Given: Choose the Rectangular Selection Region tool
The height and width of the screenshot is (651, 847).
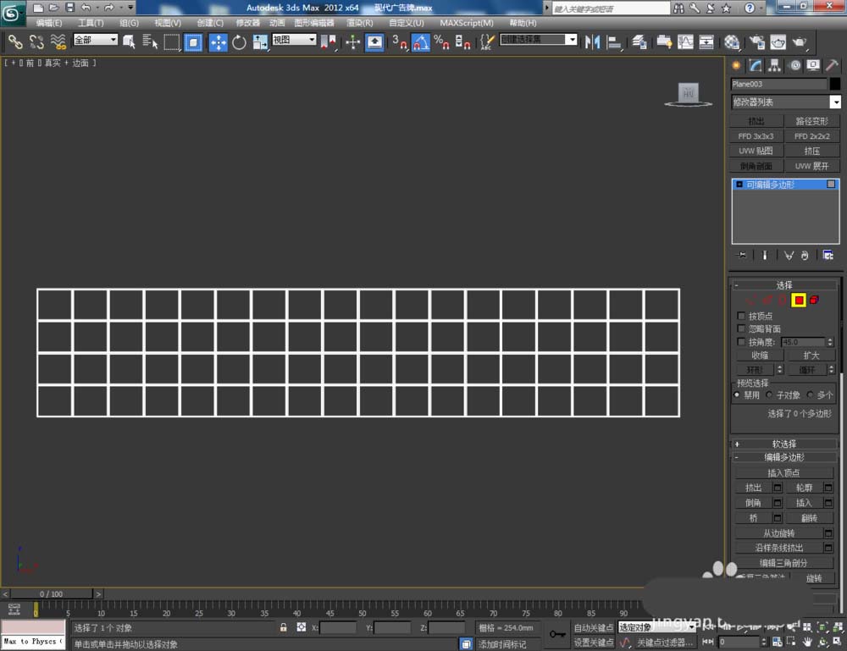Looking at the screenshot, I should coord(171,41).
